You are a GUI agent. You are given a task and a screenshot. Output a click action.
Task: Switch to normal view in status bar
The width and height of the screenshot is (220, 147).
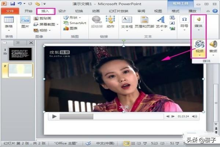[127, 143]
